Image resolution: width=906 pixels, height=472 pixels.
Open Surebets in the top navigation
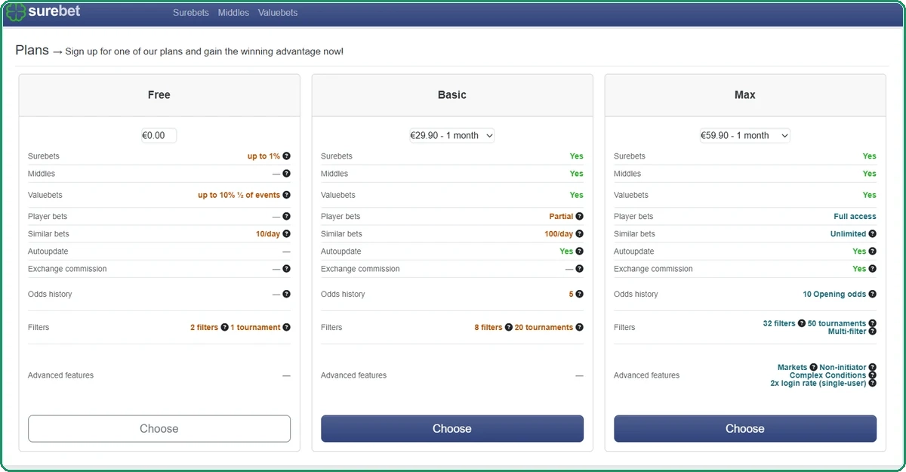pos(192,13)
